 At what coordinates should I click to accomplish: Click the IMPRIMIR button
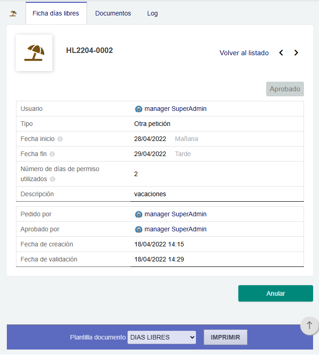pos(226,337)
